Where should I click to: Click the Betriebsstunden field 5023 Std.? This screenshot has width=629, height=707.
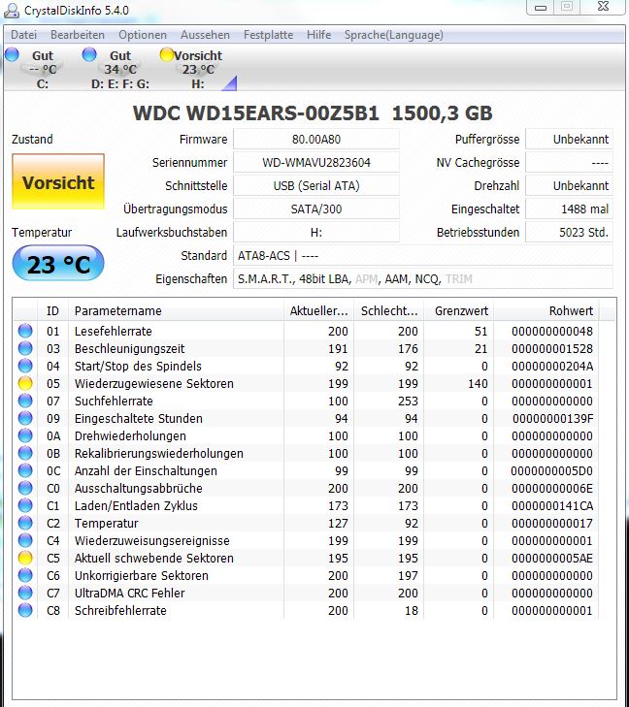coord(570,232)
